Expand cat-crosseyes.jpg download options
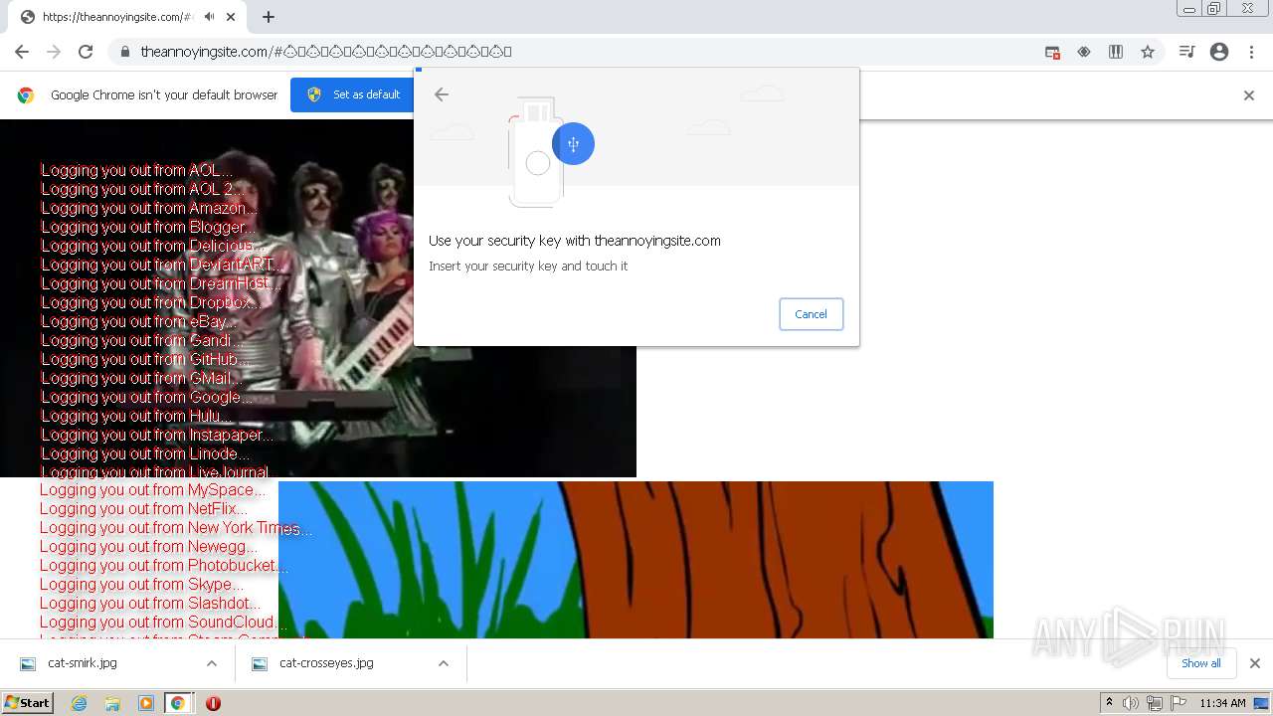The image size is (1273, 716). (x=444, y=663)
